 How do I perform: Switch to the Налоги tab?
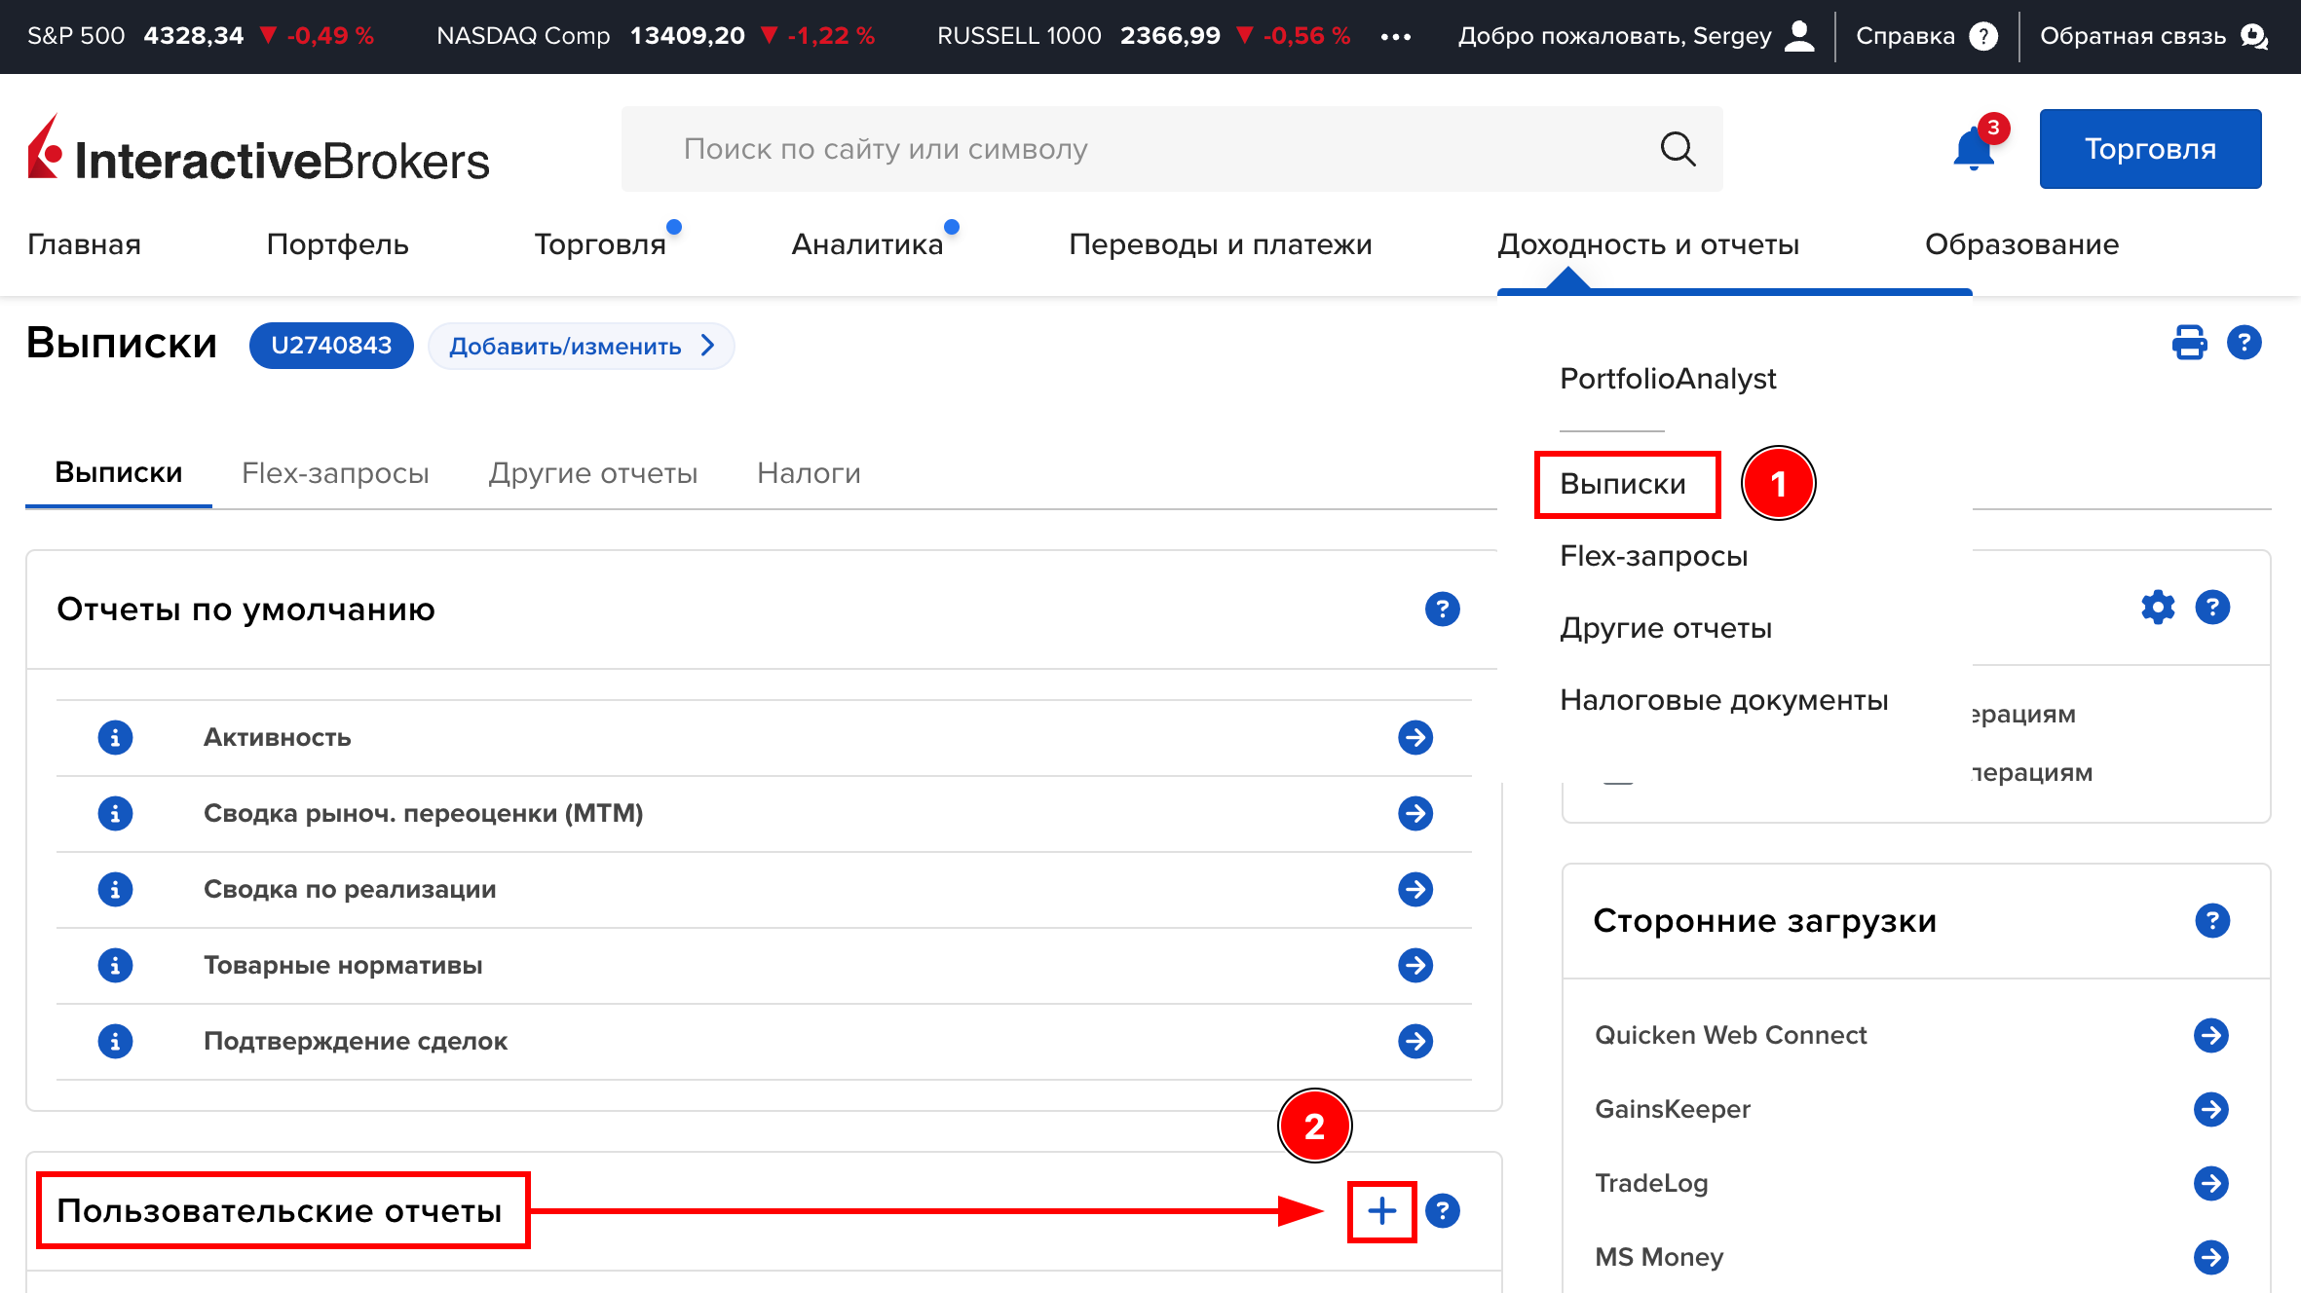click(809, 473)
